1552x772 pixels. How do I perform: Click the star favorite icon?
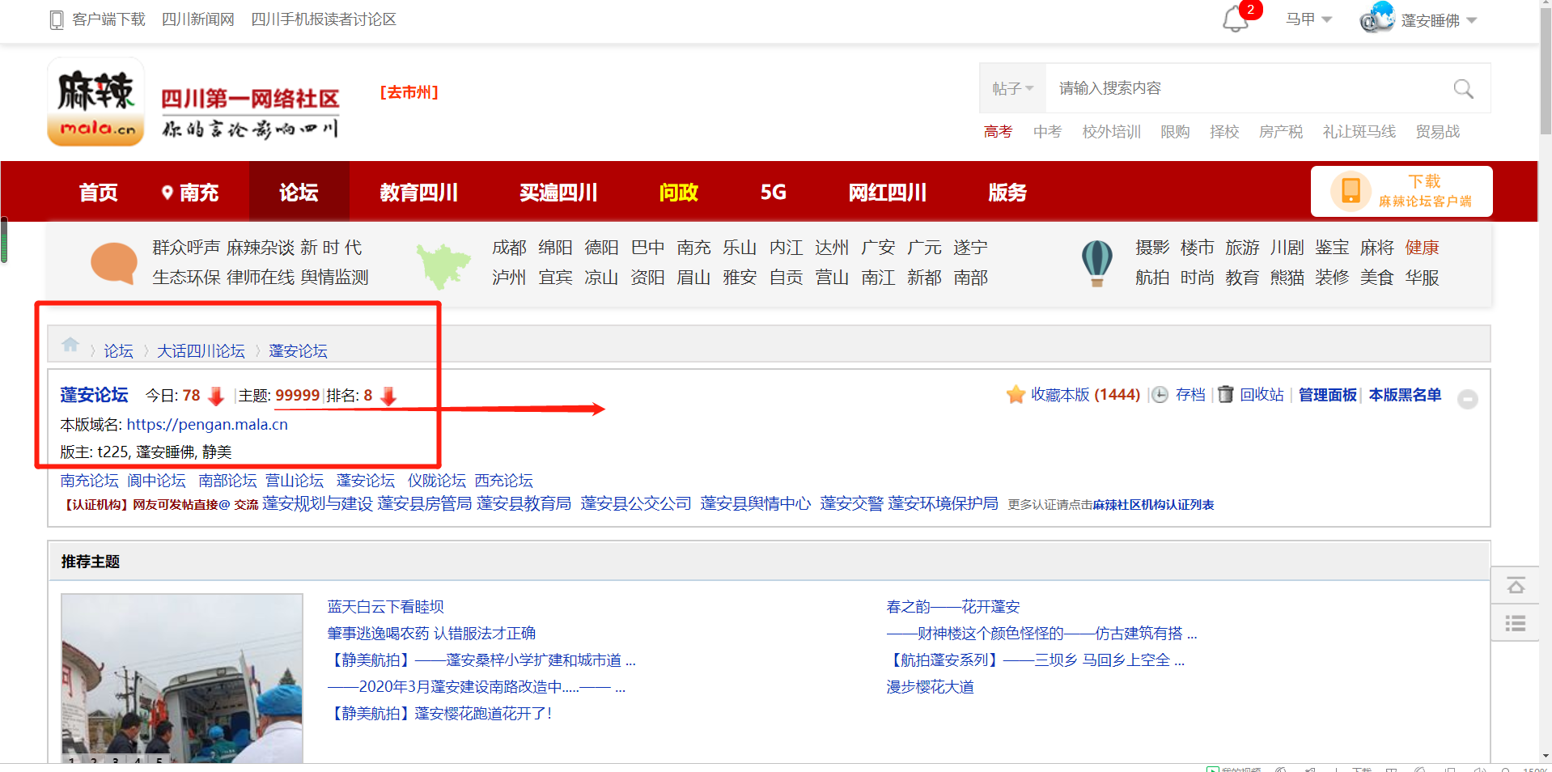pos(1015,395)
